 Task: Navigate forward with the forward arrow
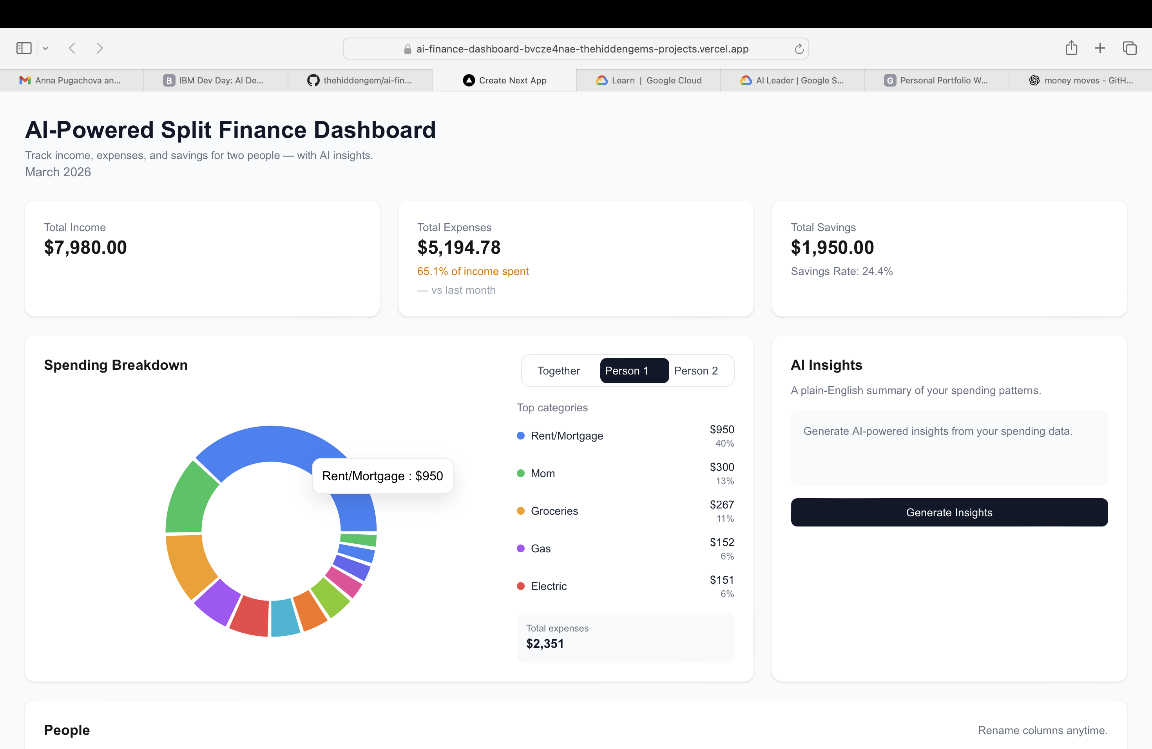[x=100, y=48]
